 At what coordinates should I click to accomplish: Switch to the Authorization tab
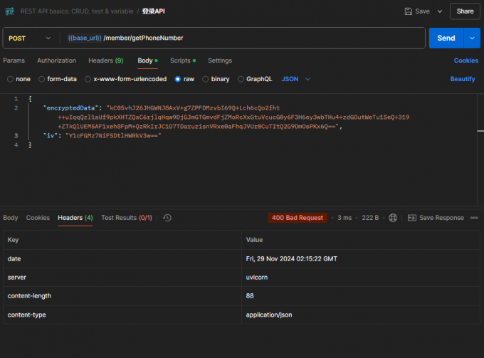coord(56,60)
